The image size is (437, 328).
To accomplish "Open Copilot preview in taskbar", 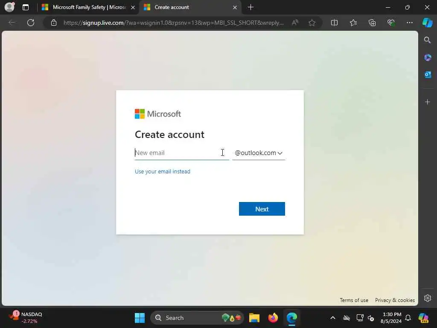I will coord(424,318).
